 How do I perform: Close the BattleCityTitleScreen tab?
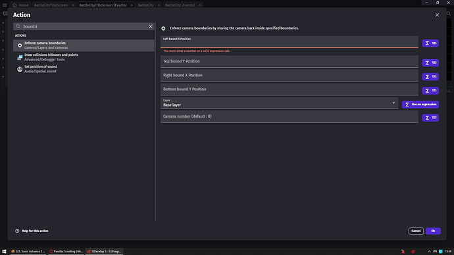click(73, 5)
